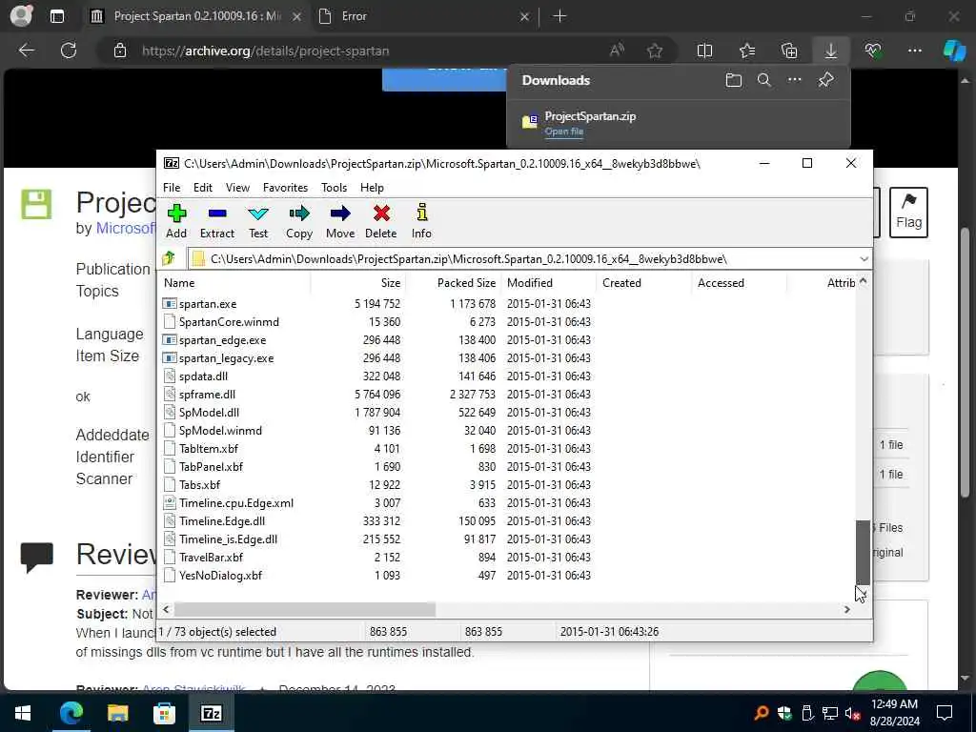Screen dimensions: 976x732
Task: Open the Info toolbar icon
Action: tap(421, 221)
